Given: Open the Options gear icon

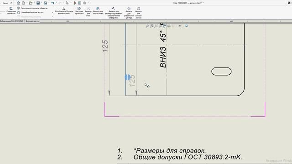Looking at the screenshot, I should coord(85,3).
